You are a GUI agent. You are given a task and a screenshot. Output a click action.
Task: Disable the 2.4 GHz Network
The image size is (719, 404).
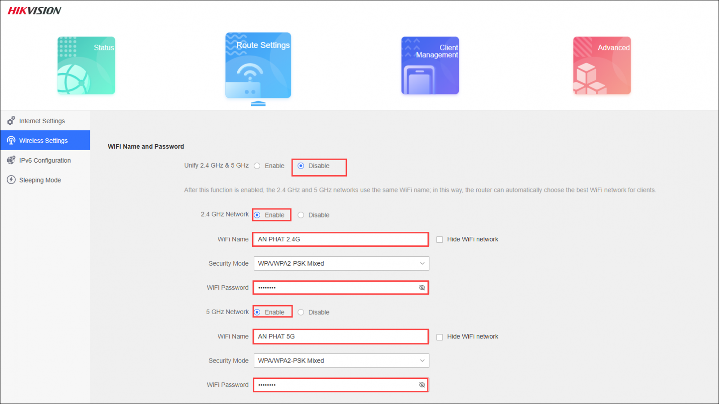(x=301, y=215)
